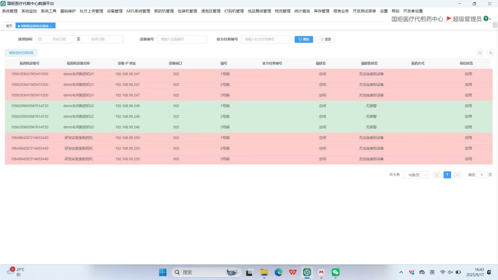Image resolution: width=498 pixels, height=280 pixels.
Task: Open the 设备管理 menu
Action: click(x=115, y=11)
